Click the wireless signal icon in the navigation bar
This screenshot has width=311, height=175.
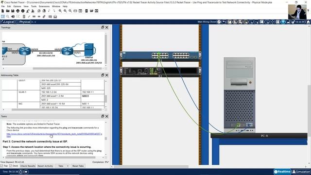[x=283, y=22]
